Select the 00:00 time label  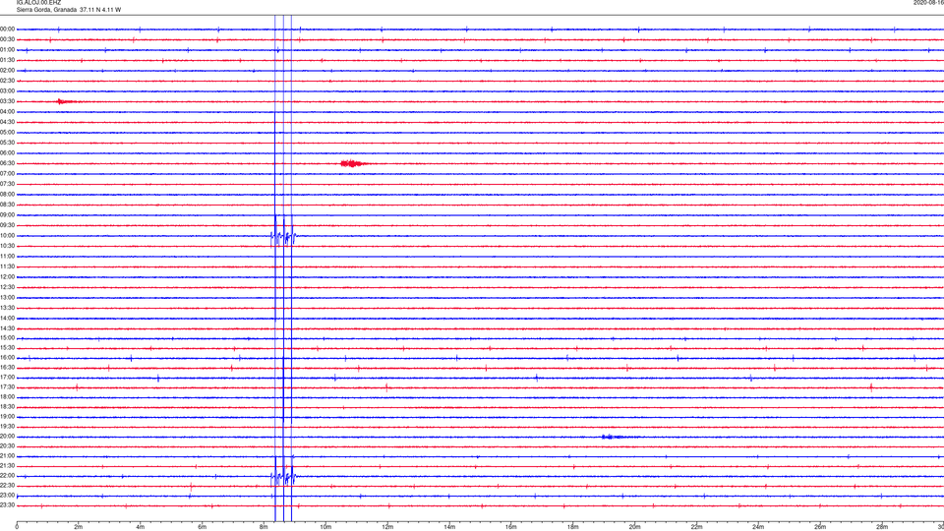tap(7, 29)
